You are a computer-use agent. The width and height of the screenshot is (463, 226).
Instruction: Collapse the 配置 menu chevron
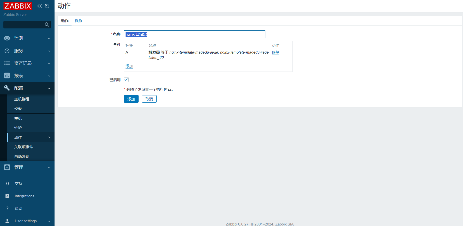click(49, 88)
